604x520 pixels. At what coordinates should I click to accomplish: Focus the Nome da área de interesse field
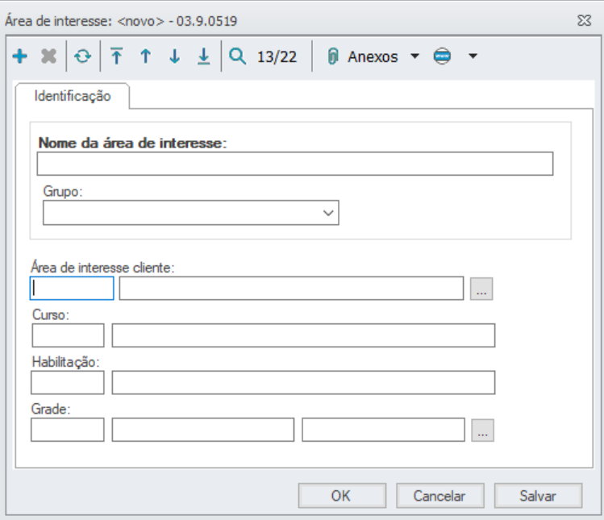pyautogui.click(x=295, y=164)
